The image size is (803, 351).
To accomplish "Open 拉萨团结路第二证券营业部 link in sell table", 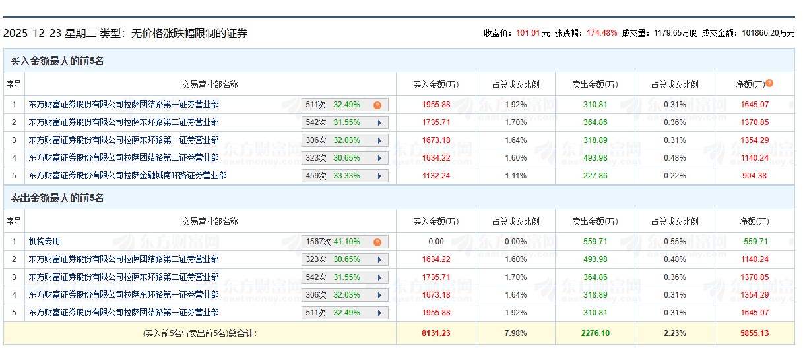I will pyautogui.click(x=123, y=259).
